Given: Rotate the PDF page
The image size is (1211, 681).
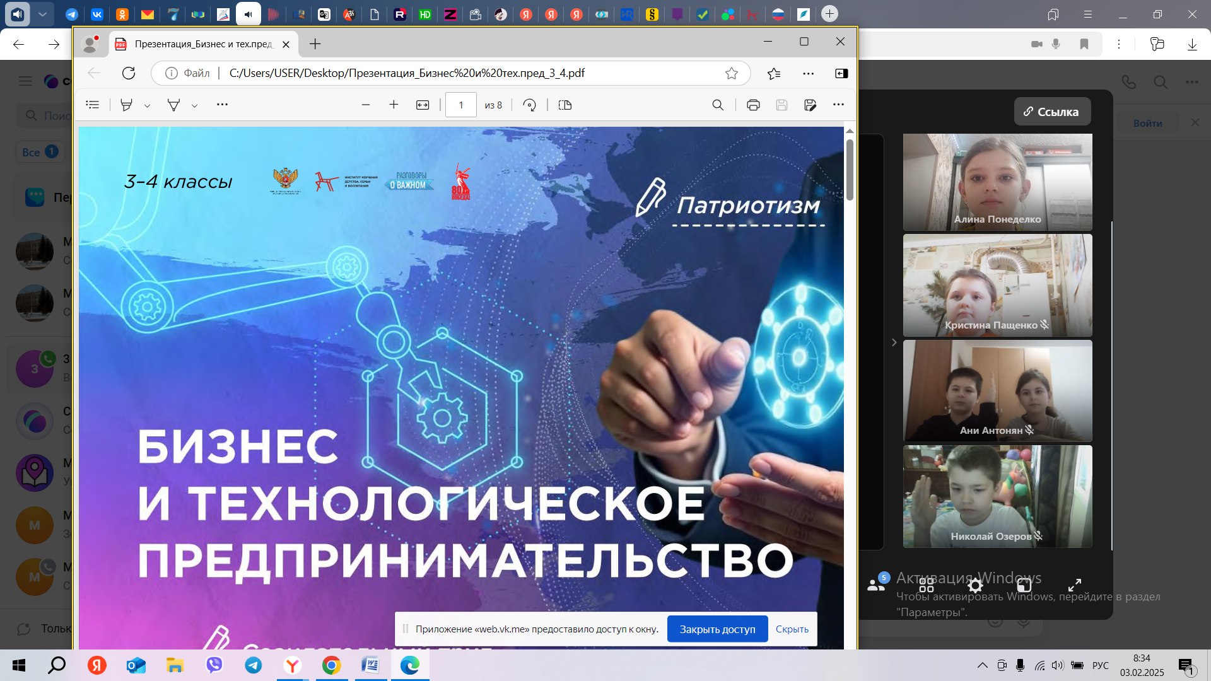Looking at the screenshot, I should pos(530,105).
